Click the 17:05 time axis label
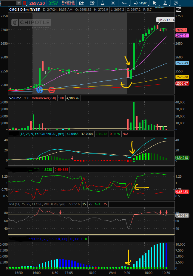 coord(69,273)
